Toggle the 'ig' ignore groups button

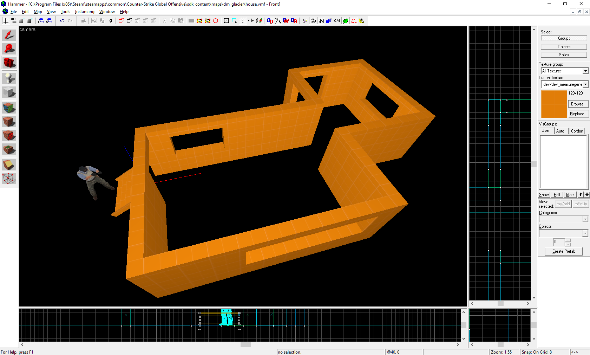pyautogui.click(x=110, y=21)
